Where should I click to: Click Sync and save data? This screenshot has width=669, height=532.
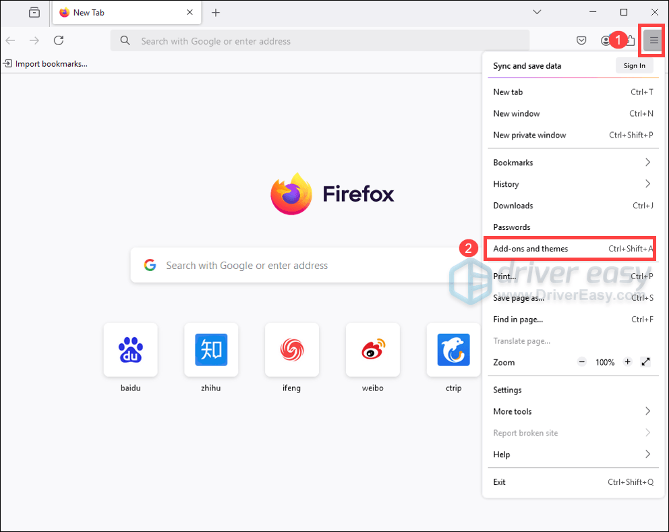[527, 65]
